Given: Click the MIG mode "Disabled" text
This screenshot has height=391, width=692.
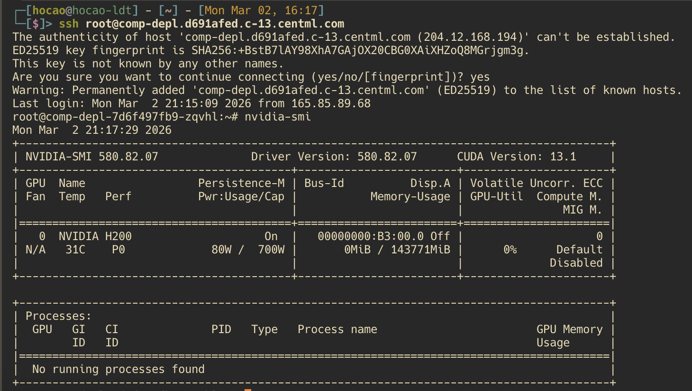Looking at the screenshot, I should (x=576, y=263).
